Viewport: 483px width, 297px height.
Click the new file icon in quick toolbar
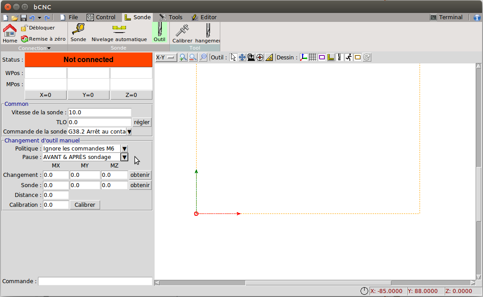pyautogui.click(x=5, y=17)
